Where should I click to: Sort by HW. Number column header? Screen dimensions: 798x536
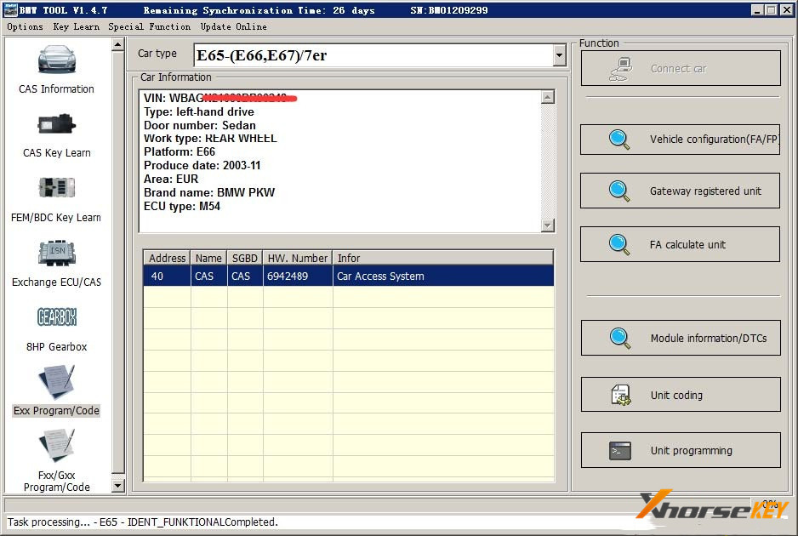[298, 258]
